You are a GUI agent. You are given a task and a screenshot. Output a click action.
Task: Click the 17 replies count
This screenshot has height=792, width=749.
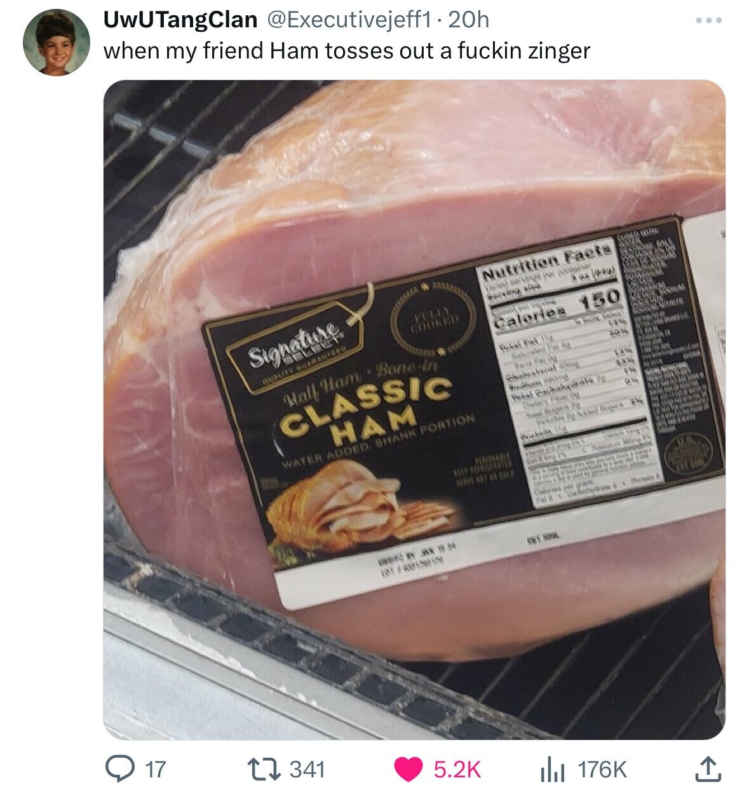pos(155,770)
